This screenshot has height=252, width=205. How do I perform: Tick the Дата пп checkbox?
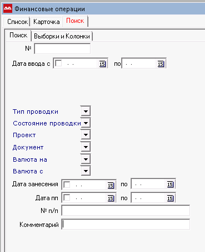pyautogui.click(x=67, y=197)
